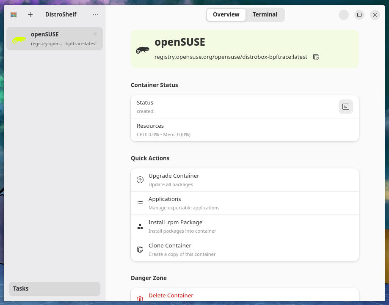Switch to the Terminal tab
This screenshot has width=389, height=305.
[x=265, y=14]
